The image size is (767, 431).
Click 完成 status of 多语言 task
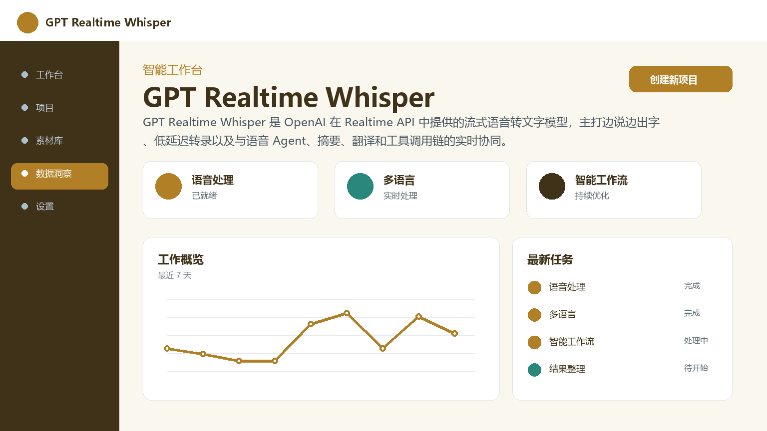click(x=692, y=313)
